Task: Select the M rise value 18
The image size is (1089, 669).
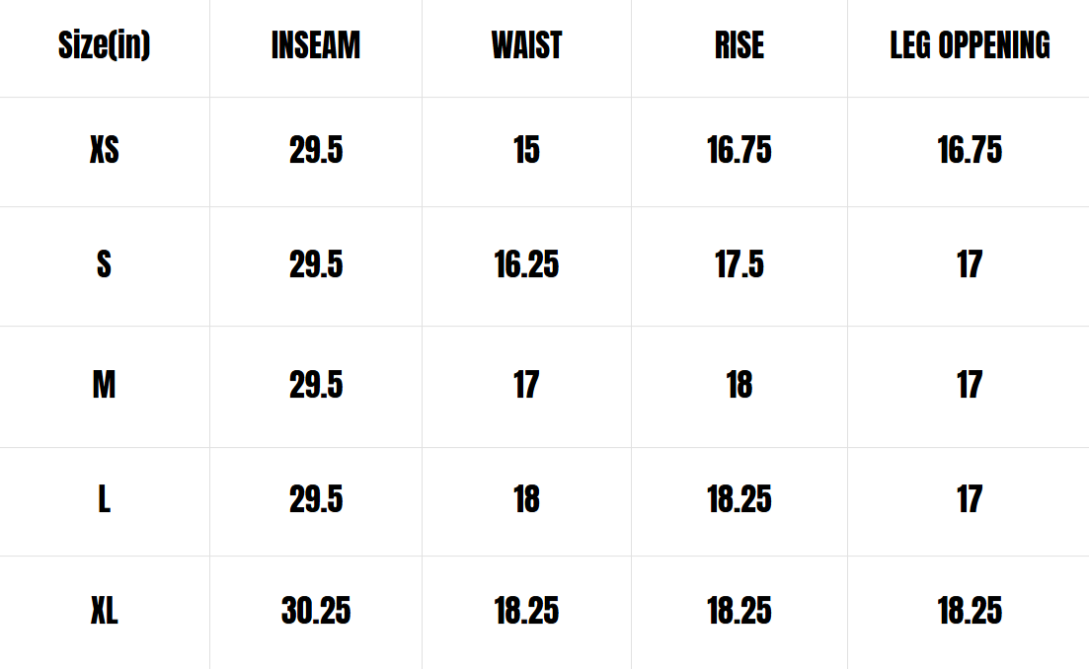Action: [739, 385]
